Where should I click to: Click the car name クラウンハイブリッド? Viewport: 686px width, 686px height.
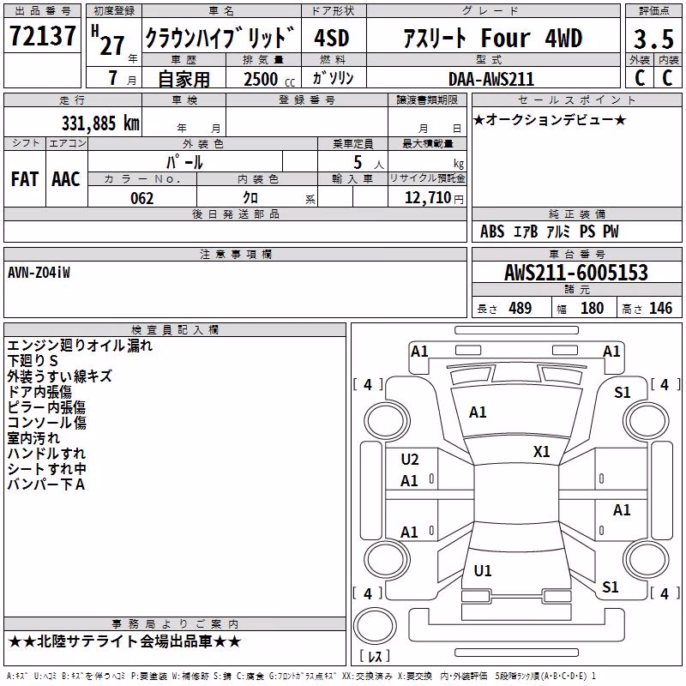[x=220, y=38]
